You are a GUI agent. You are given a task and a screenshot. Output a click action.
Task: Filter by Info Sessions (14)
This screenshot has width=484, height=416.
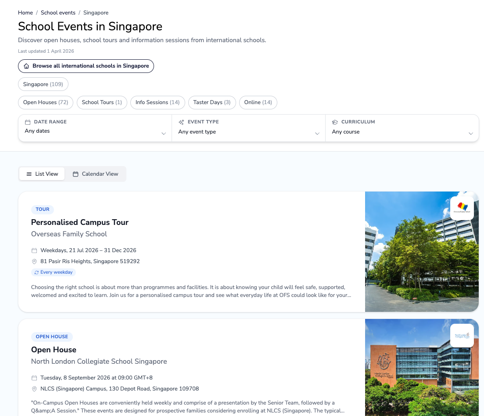158,102
